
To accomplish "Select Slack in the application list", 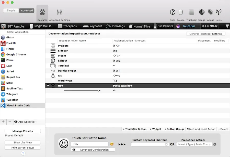I will point(22,83).
